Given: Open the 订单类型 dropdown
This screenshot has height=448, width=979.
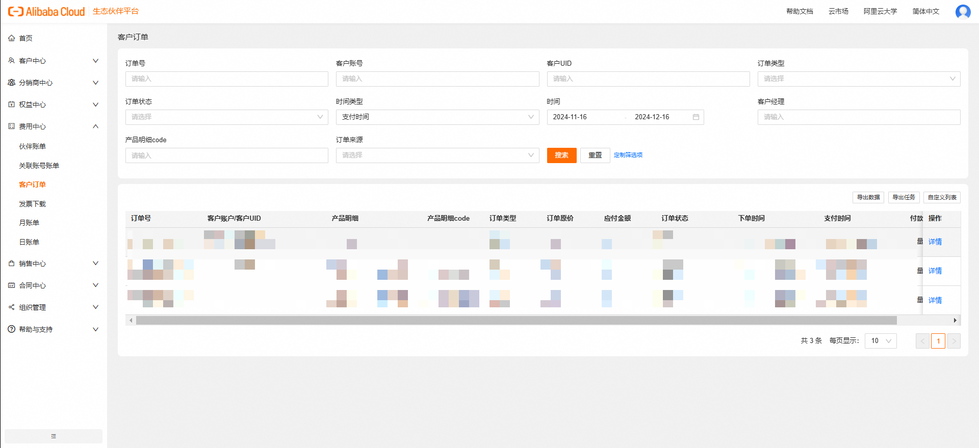Looking at the screenshot, I should (x=859, y=79).
